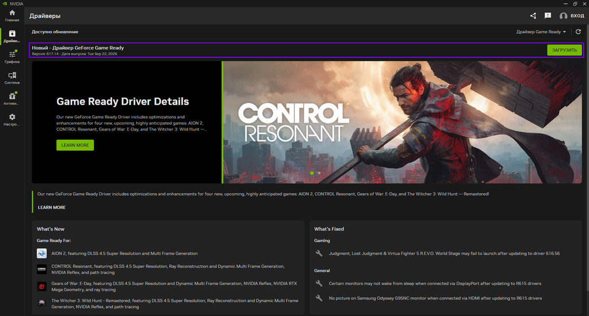The image size is (589, 316).
Task: Select the second carousel dot indicator
Action: click(319, 173)
